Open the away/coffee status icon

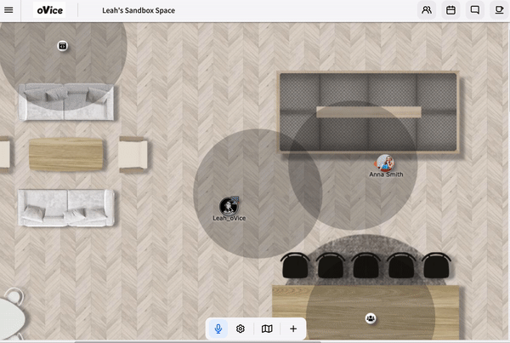(x=499, y=10)
